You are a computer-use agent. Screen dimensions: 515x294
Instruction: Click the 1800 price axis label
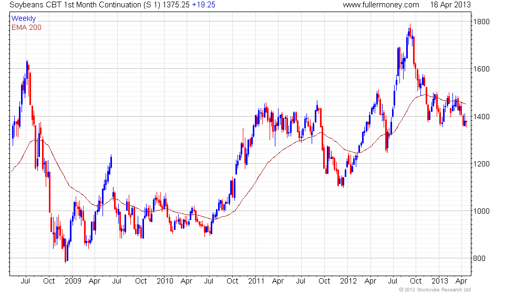coord(483,22)
